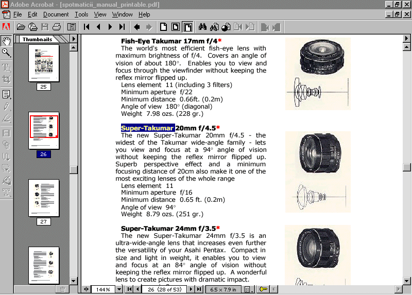
Task: Click the thumbnails scrollbar up arrow
Action: (x=74, y=47)
